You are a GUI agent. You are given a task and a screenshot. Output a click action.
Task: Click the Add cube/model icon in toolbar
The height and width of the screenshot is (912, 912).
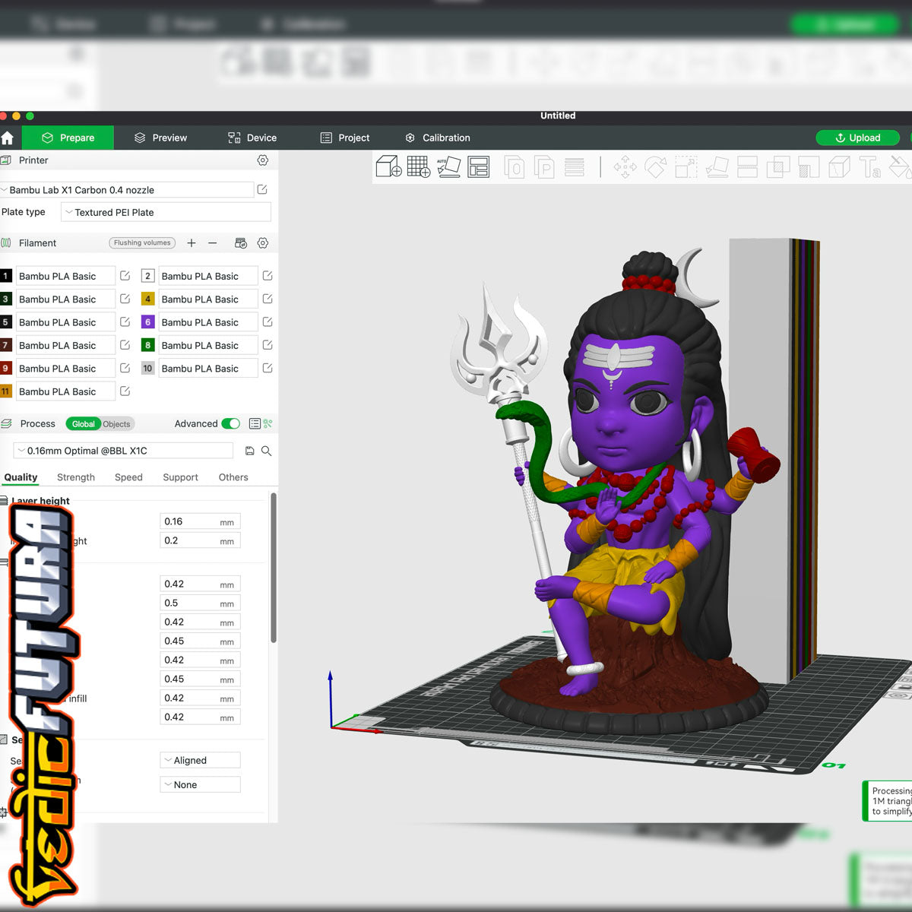point(388,166)
